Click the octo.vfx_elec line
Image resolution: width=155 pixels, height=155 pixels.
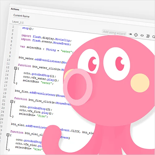[29, 144]
